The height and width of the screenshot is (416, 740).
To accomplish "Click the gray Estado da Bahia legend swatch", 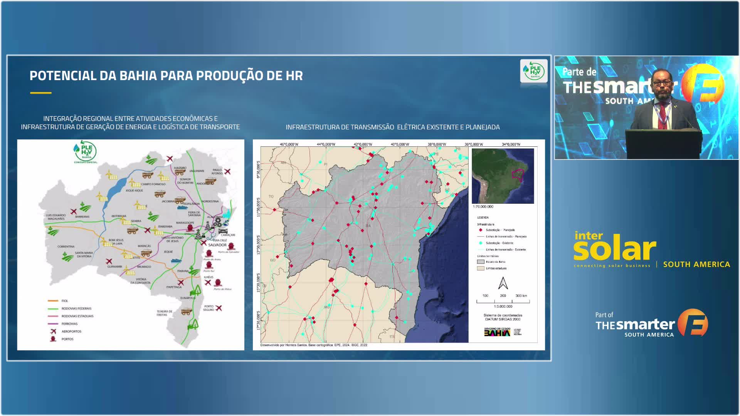I will [x=481, y=262].
